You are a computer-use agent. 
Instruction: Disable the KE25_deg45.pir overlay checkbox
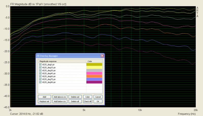[x=40, y=73]
